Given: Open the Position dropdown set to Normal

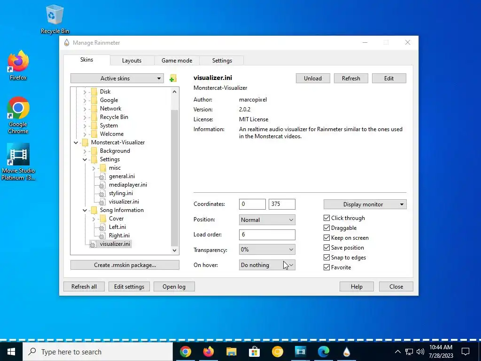Looking at the screenshot, I should coord(267,220).
